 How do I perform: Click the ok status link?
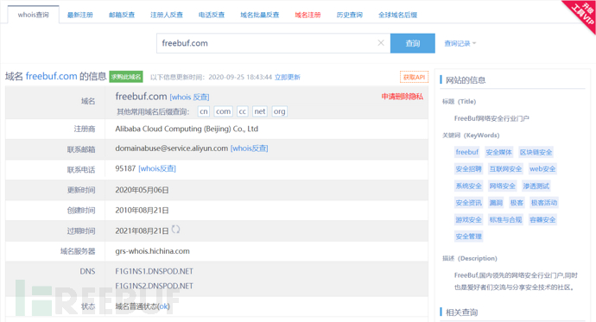point(163,306)
